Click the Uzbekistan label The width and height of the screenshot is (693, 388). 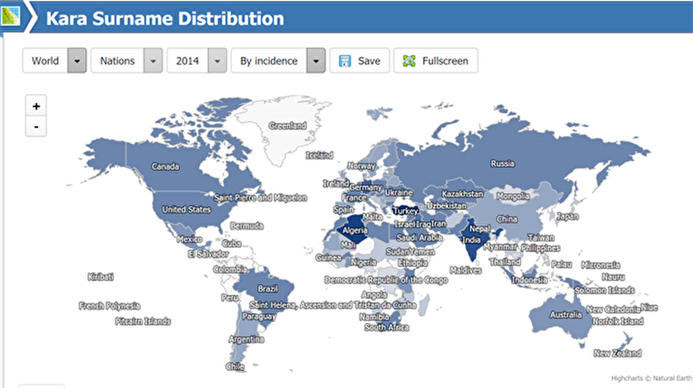[x=446, y=206]
